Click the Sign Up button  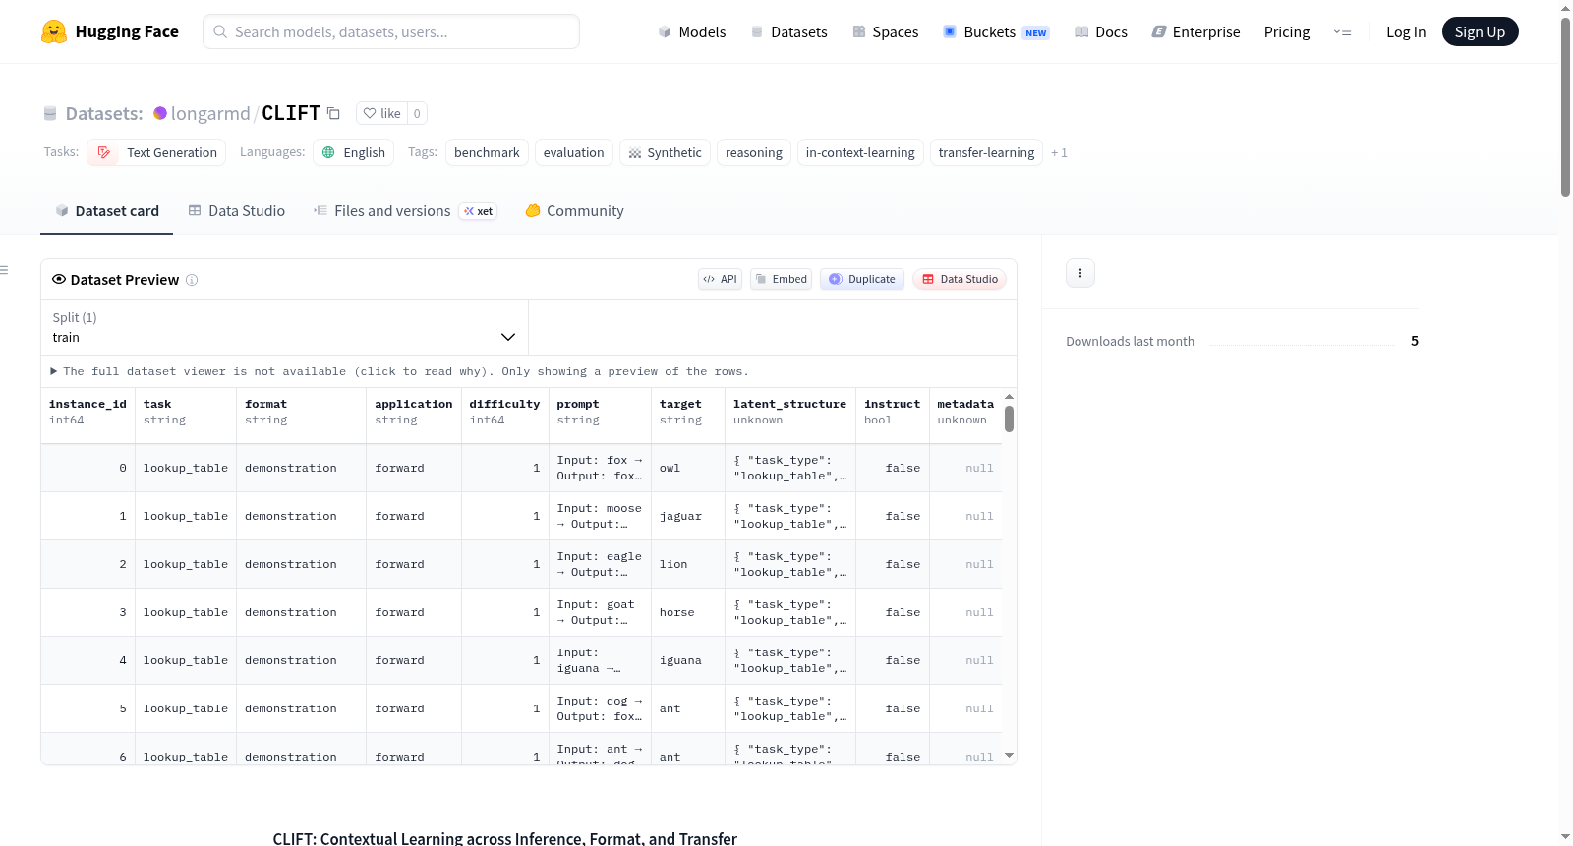pyautogui.click(x=1480, y=31)
